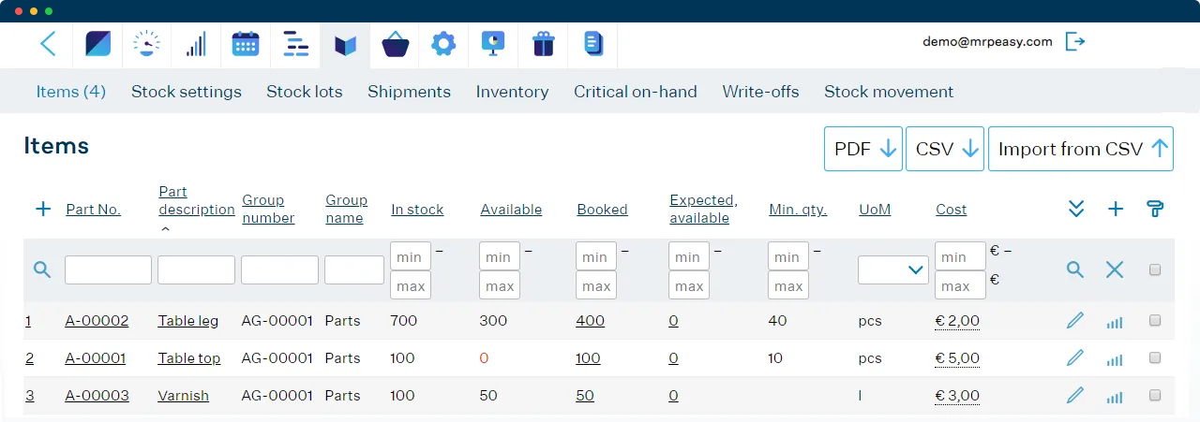Edit the Table leg item with pencil
The width and height of the screenshot is (1200, 422).
point(1075,321)
